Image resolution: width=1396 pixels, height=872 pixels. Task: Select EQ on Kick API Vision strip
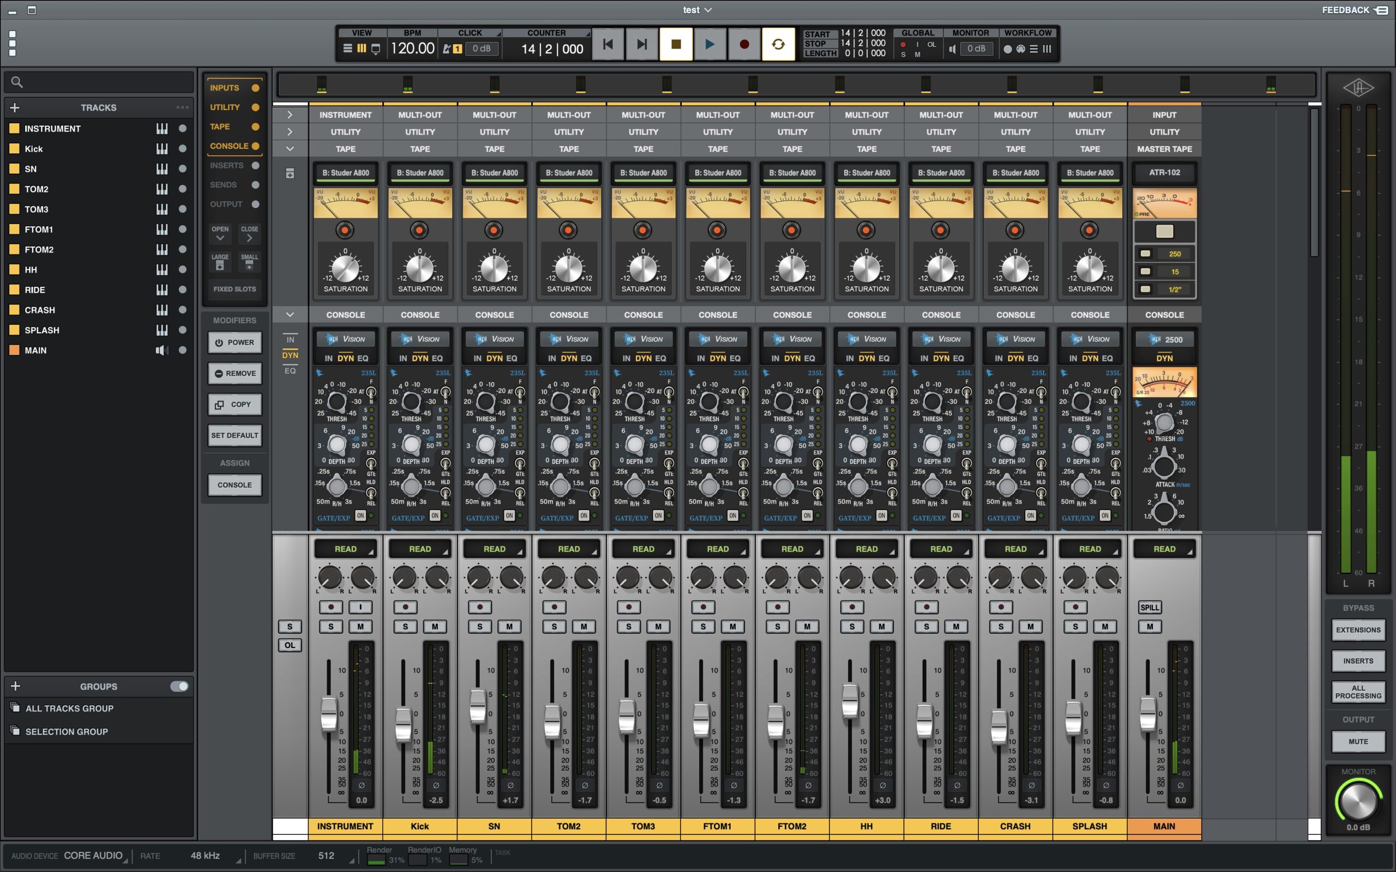[437, 358]
